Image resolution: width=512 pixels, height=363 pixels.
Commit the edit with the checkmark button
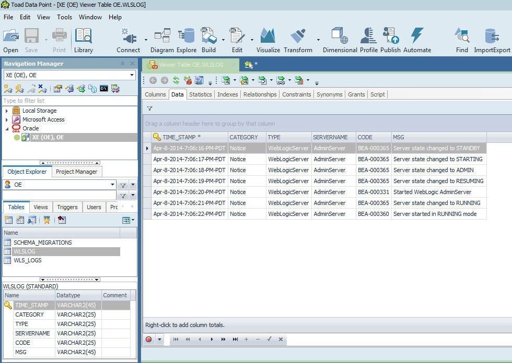click(269, 339)
